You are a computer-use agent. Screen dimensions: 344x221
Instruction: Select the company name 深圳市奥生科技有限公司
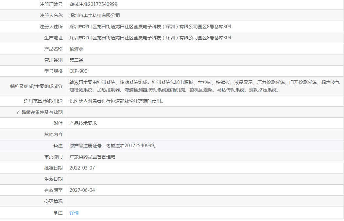point(95,15)
